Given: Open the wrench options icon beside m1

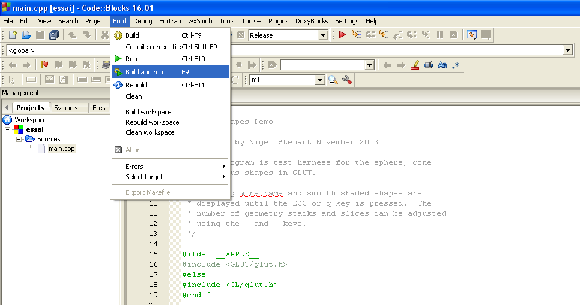Looking at the screenshot, I should pos(347,80).
